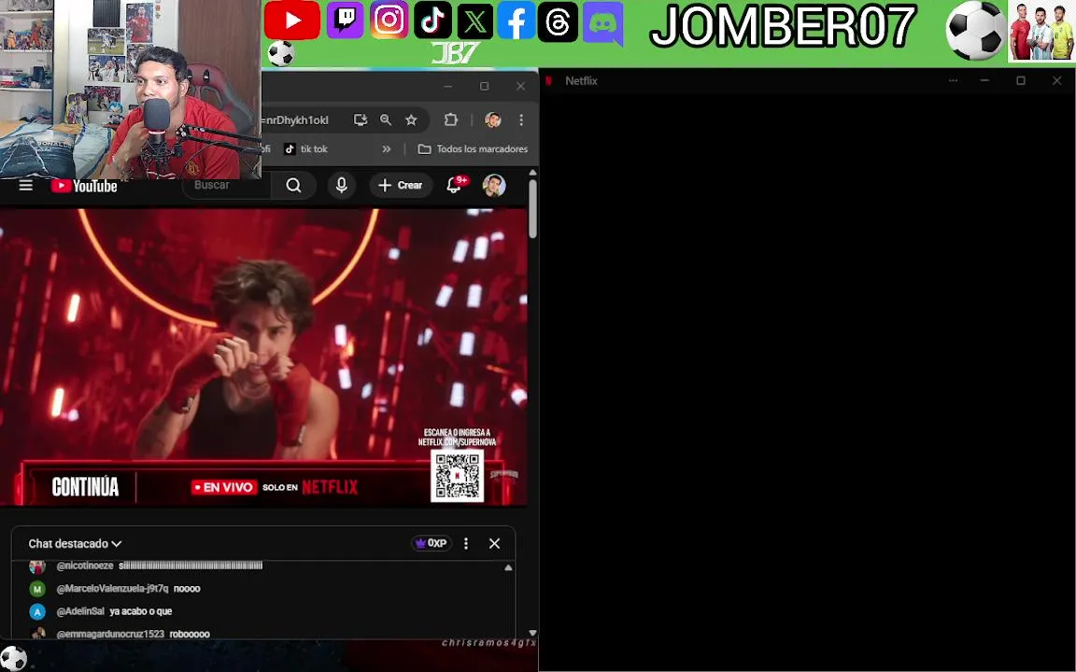This screenshot has height=672, width=1076.
Task: Click the 0XP crown badge in chat
Action: (x=431, y=543)
